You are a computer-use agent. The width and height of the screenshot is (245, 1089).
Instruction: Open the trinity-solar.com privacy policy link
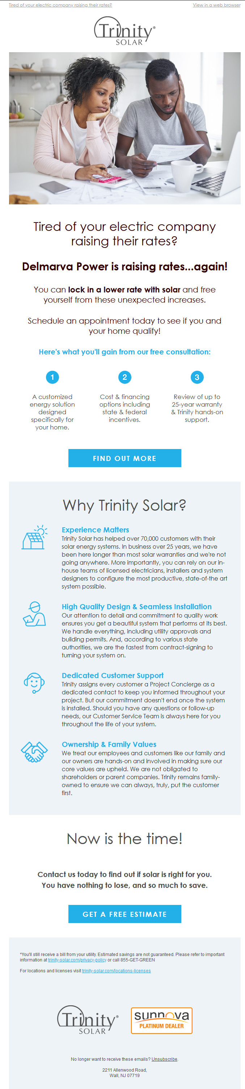point(77,960)
